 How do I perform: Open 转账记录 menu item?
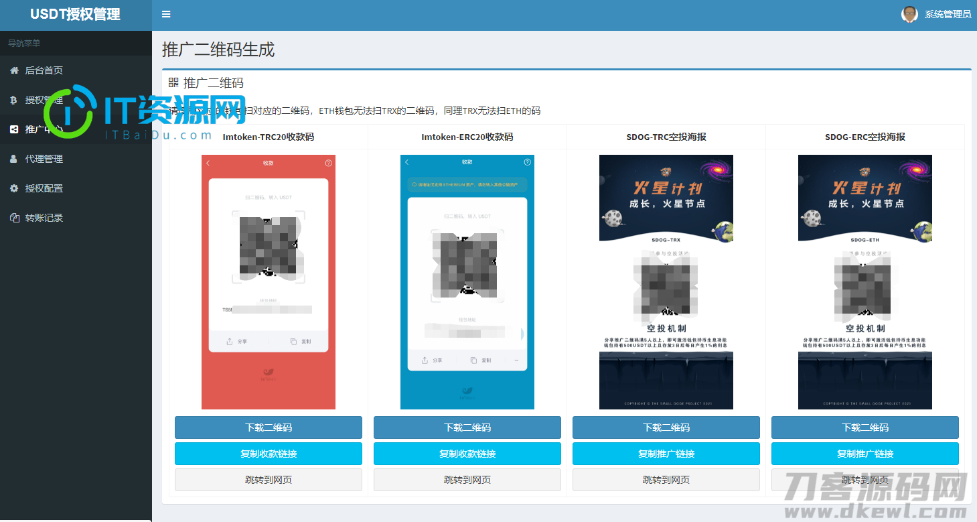pyautogui.click(x=76, y=218)
